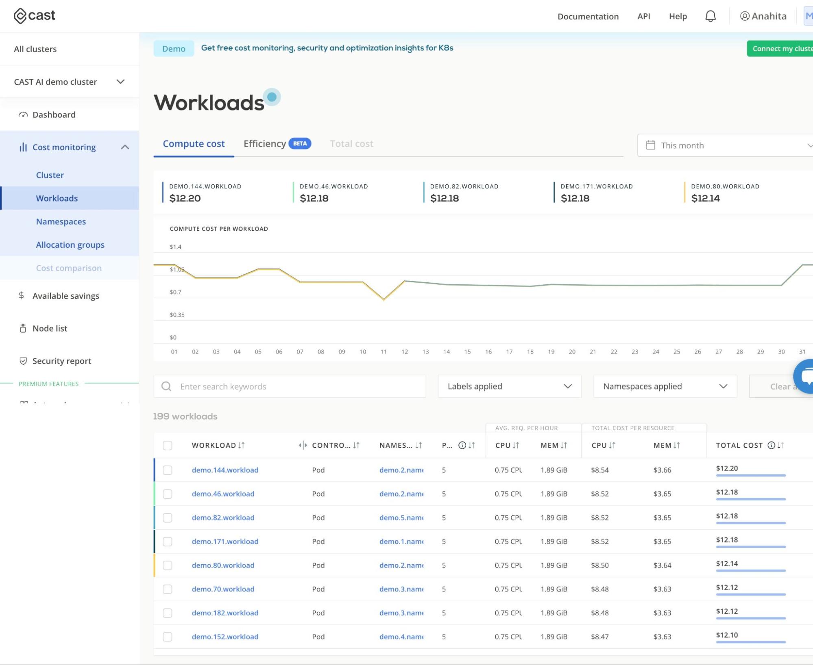813x665 pixels.
Task: Click the Connect my cluster button
Action: [781, 49]
